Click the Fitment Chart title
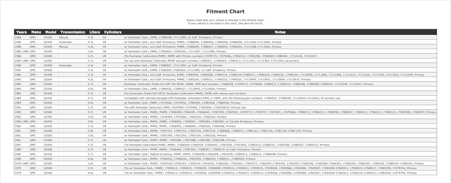This screenshot has height=183, width=451. 225,12
